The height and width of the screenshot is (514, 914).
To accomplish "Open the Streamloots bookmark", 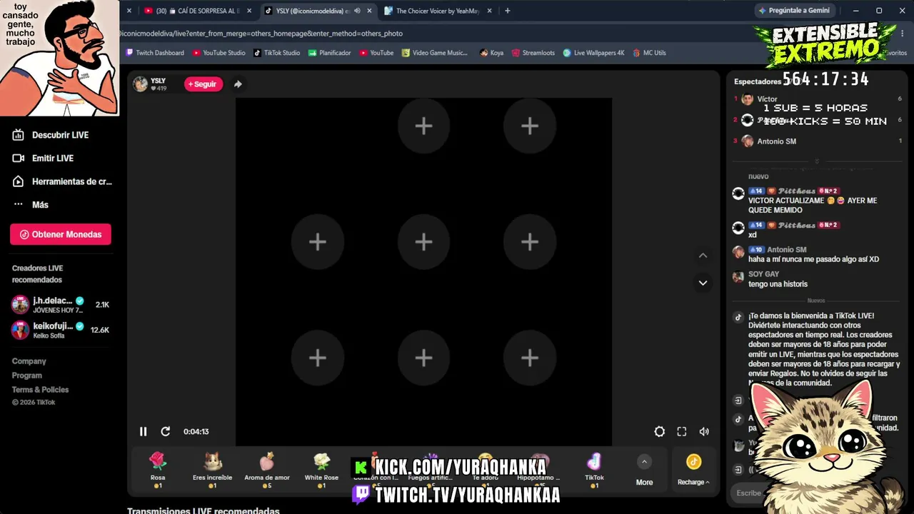I will tap(533, 53).
